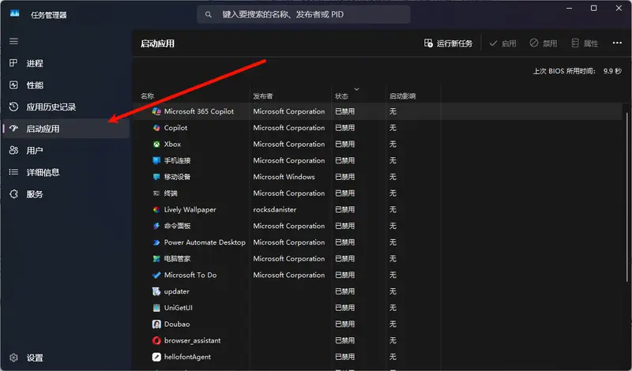Click the Xbox app icon

click(x=156, y=144)
